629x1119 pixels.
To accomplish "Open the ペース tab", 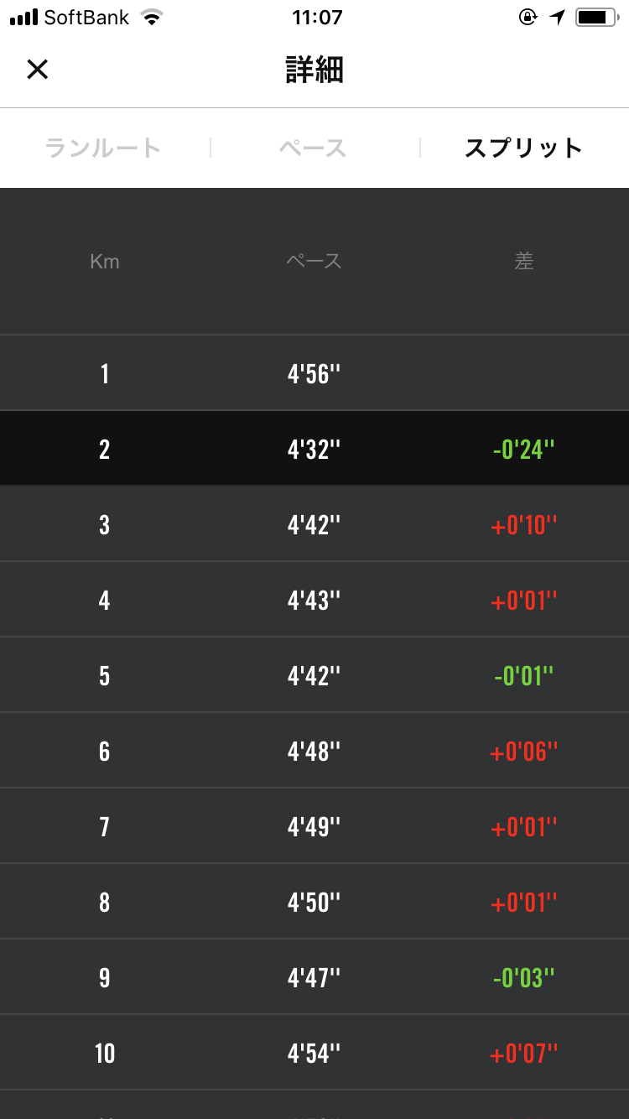I will tap(313, 148).
